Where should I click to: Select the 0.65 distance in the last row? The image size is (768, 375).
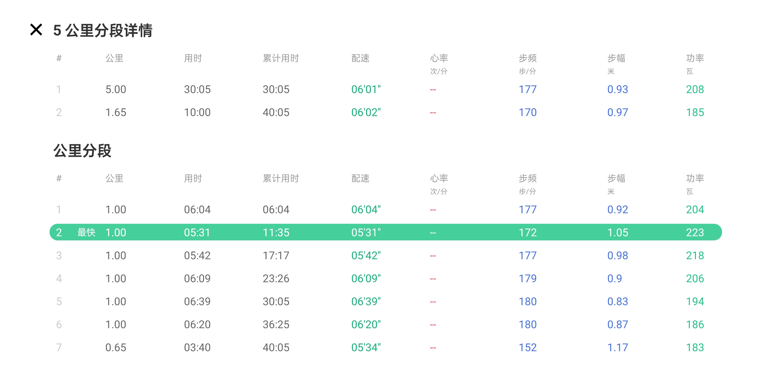click(x=116, y=347)
